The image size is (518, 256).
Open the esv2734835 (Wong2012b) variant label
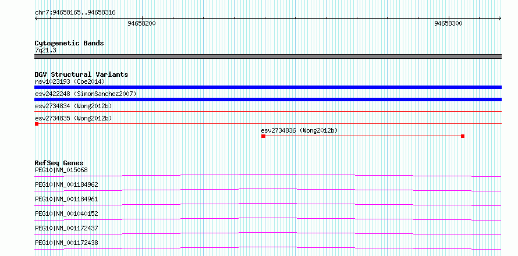click(x=73, y=118)
